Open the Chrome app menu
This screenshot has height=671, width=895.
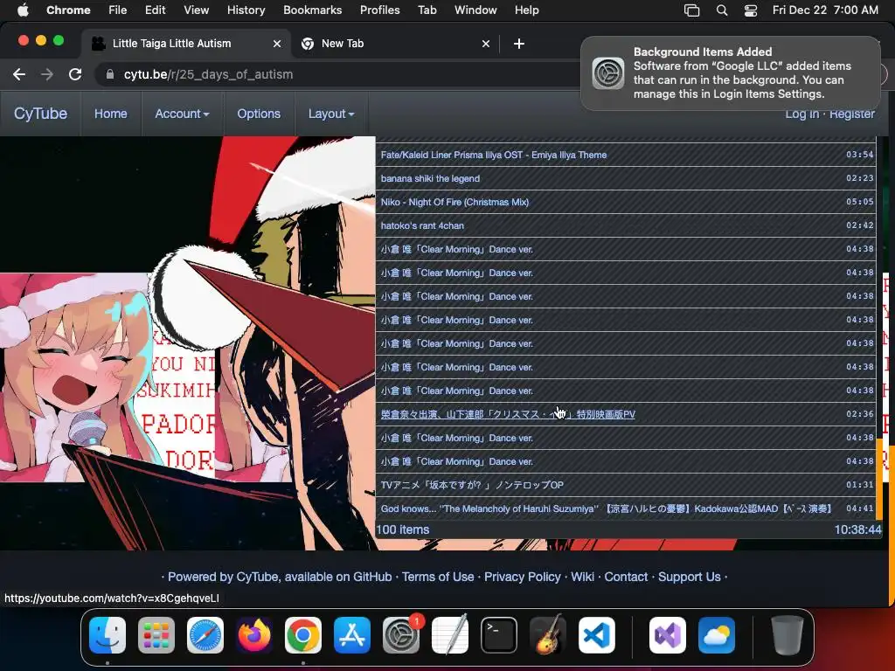point(68,10)
